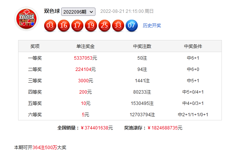
Task: Select red ball number 16
Action: [x=64, y=25]
